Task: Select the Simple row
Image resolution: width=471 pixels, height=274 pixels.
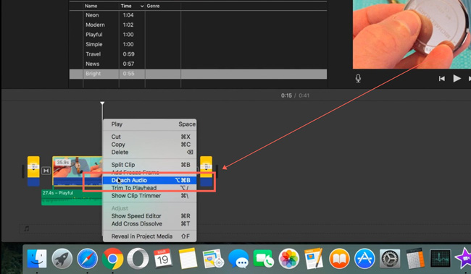Action: pyautogui.click(x=198, y=44)
